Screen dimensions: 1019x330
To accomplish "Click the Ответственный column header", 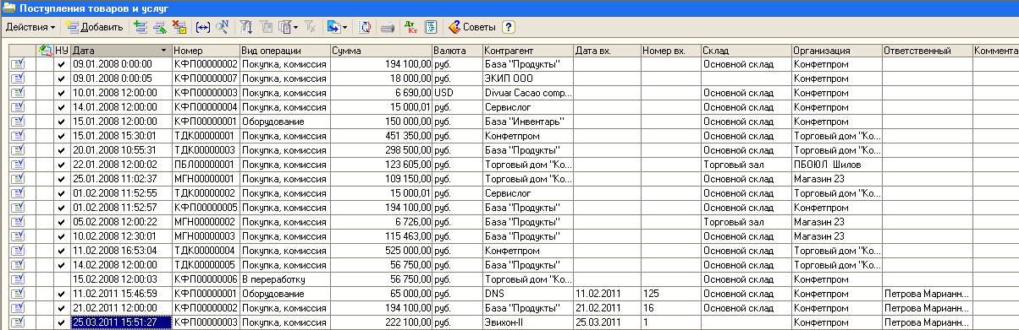I will 927,51.
